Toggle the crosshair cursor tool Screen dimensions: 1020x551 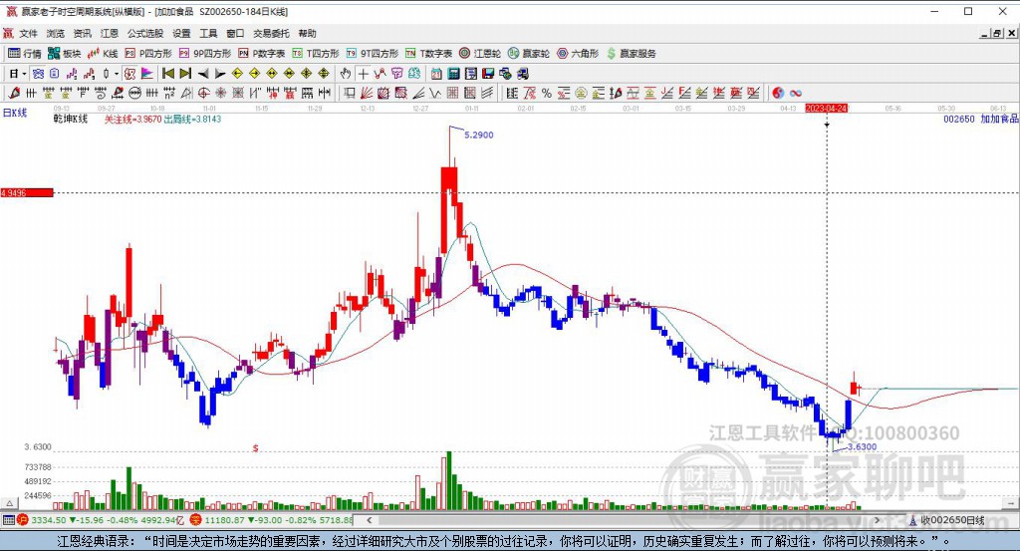364,73
